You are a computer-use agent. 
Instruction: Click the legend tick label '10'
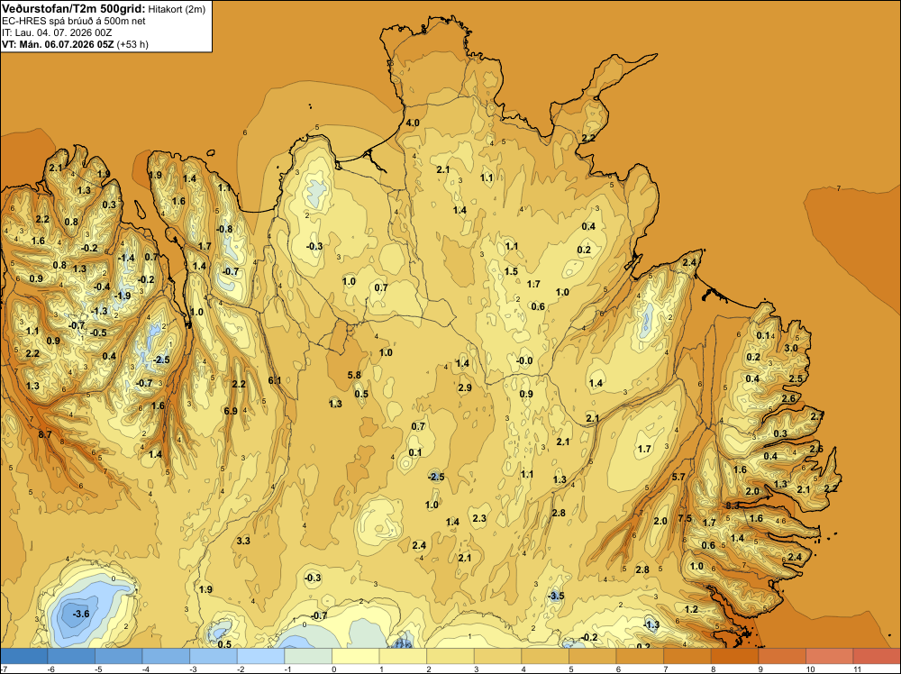click(x=810, y=669)
